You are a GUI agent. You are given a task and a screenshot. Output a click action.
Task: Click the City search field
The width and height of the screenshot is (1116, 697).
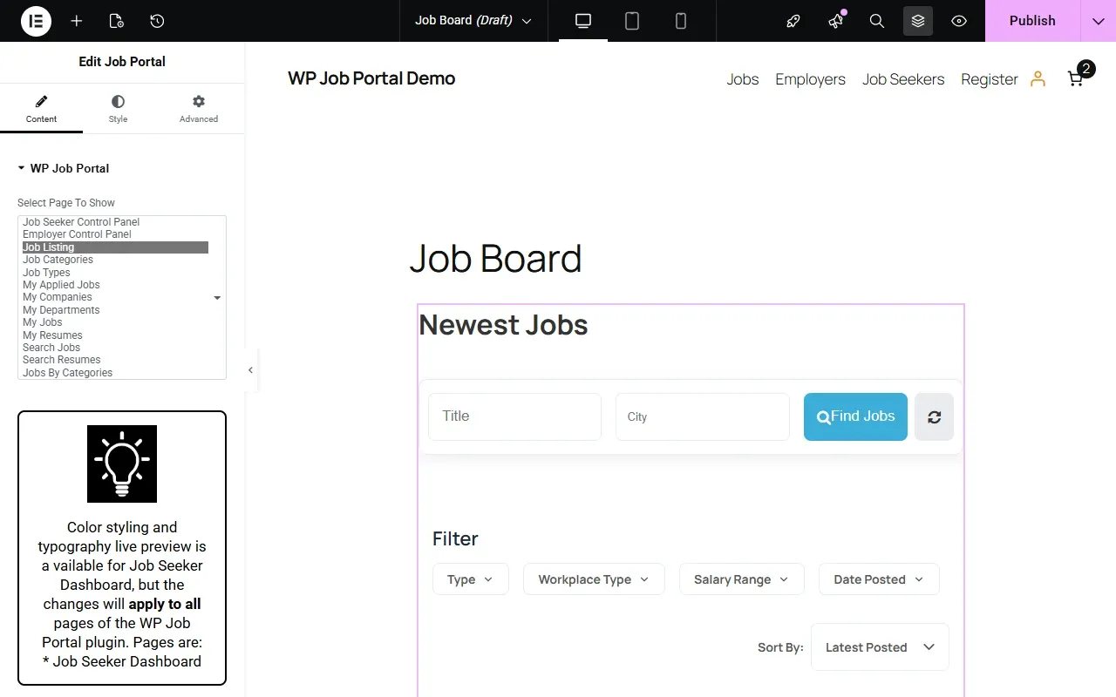coord(703,416)
